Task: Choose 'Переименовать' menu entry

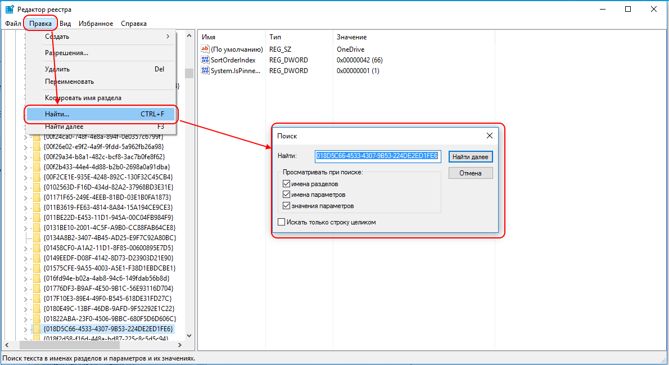Action: click(101, 82)
